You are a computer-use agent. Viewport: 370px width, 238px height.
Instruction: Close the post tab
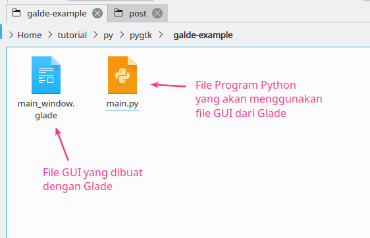tap(157, 13)
